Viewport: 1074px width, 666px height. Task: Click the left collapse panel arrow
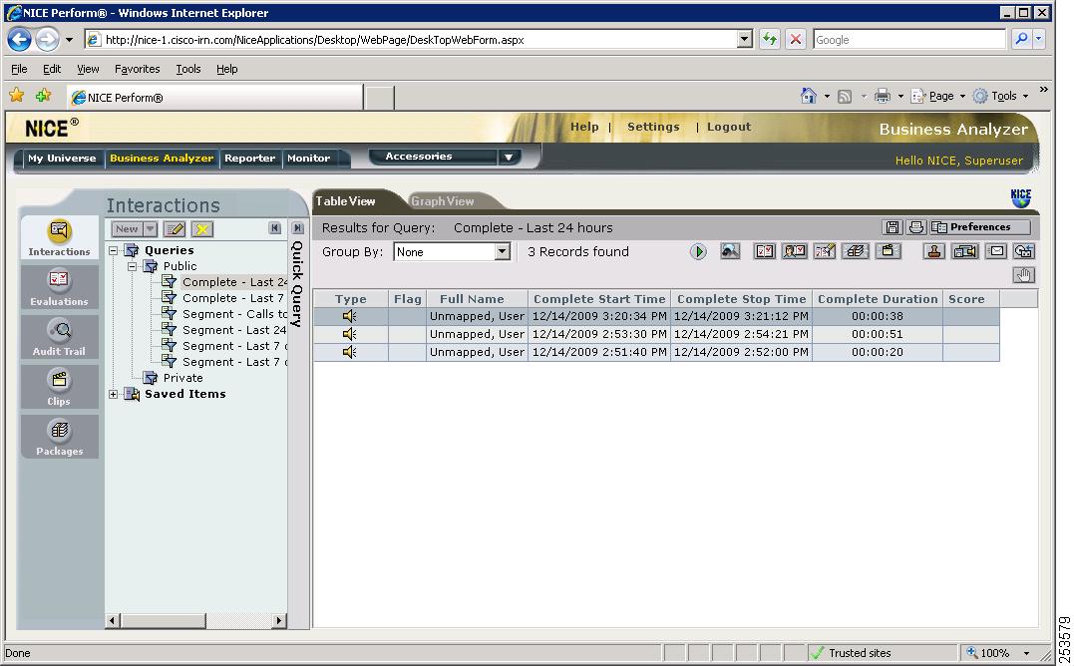pyautogui.click(x=275, y=228)
